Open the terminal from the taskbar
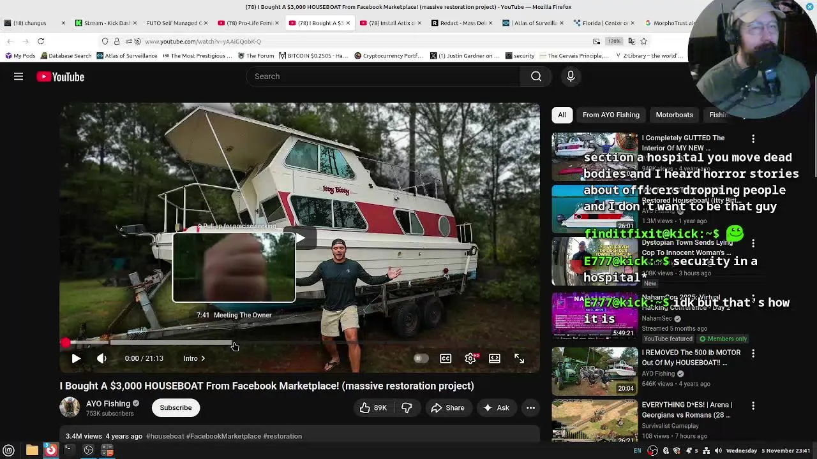Screen dimensions: 817x459 (69, 451)
